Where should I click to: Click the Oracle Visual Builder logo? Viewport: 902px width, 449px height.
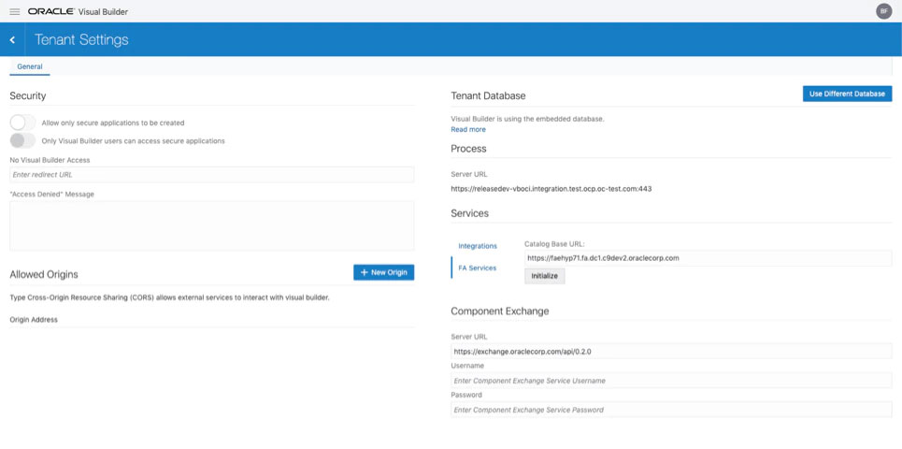tap(78, 11)
